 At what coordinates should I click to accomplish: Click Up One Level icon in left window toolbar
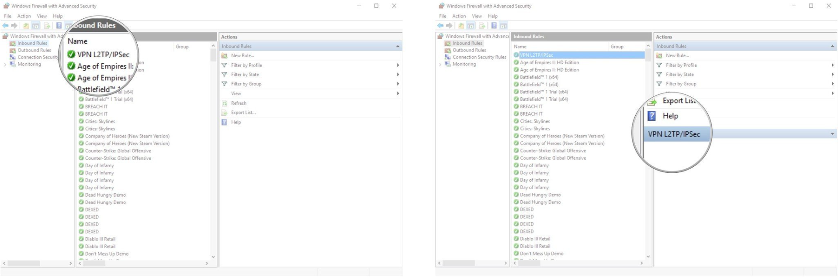(x=26, y=26)
